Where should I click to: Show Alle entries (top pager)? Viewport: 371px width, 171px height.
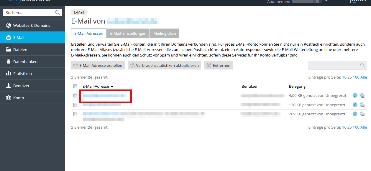pyautogui.click(x=364, y=77)
